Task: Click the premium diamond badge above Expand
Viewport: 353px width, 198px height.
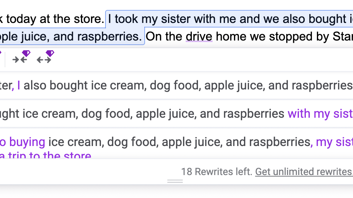Action: tap(50, 53)
